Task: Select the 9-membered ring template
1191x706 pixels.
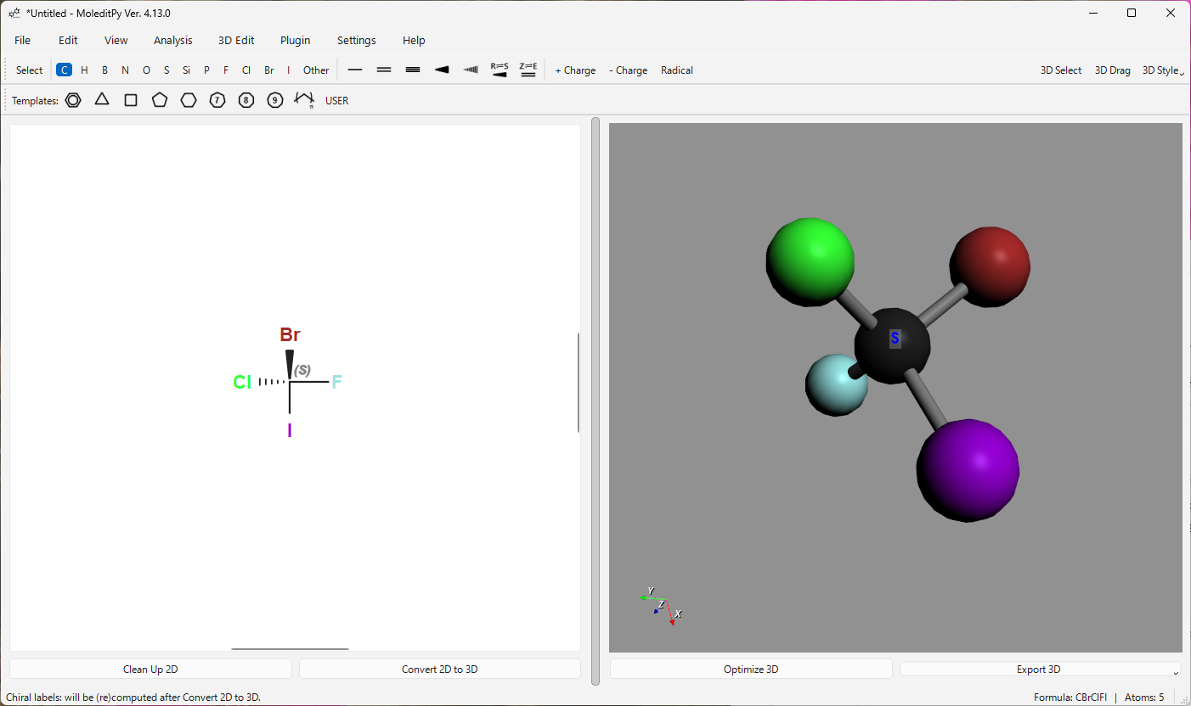Action: tap(275, 100)
